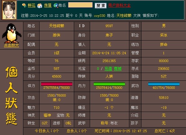Screen dimensions: 186x135
Task: Click the 搜索 button
Action: (x=101, y=6)
